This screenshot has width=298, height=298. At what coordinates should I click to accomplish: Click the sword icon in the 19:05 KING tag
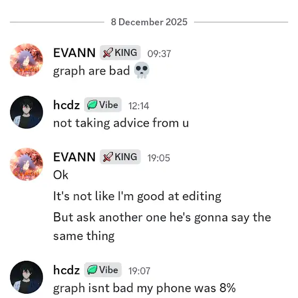(x=107, y=157)
